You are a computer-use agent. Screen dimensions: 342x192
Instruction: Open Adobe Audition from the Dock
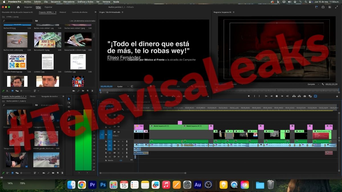tap(198, 185)
